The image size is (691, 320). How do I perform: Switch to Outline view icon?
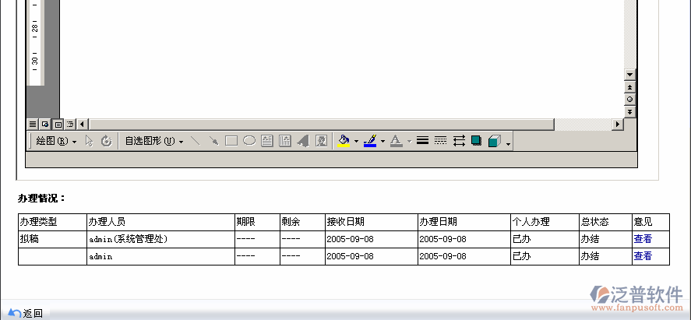click(70, 125)
